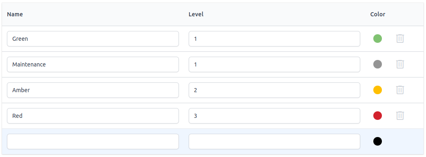The image size is (426, 157).
Task: Edit the Amber name field
Action: 93,90
